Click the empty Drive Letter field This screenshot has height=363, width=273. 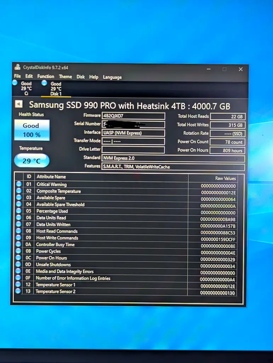coord(133,150)
